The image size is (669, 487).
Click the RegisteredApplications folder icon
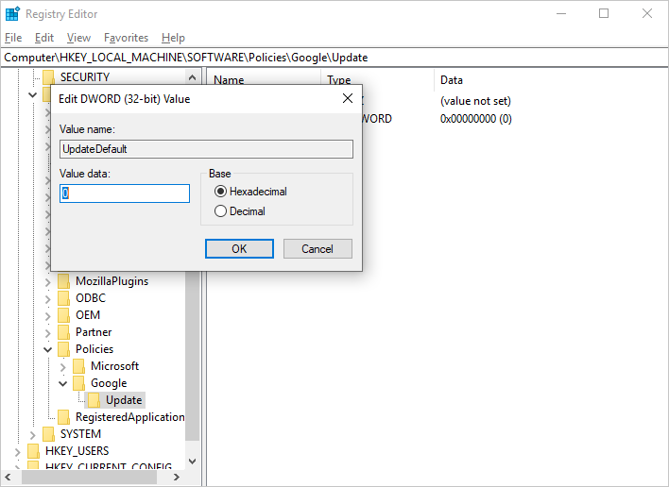pos(64,417)
